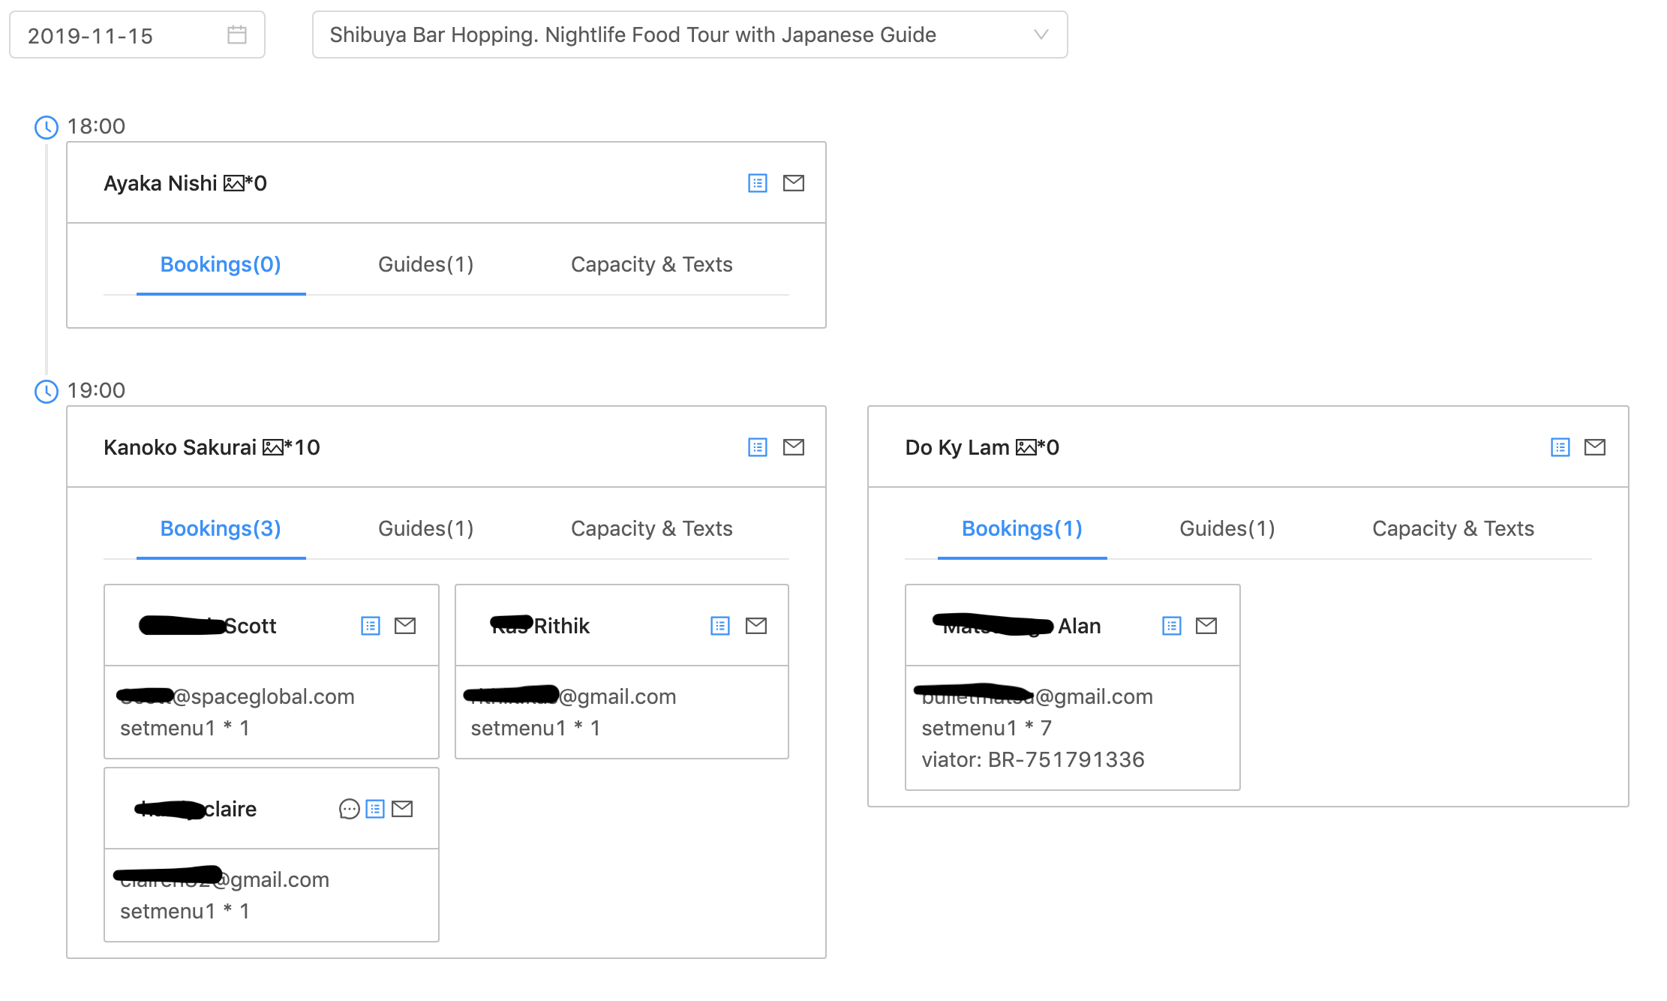Open details list icon on Rithik booking

(x=720, y=626)
